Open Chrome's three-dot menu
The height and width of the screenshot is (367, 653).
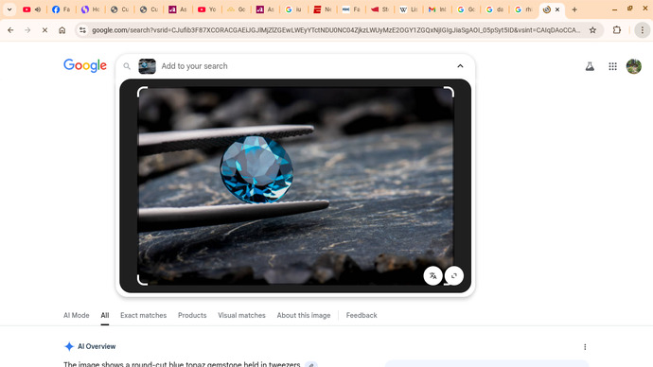643,30
